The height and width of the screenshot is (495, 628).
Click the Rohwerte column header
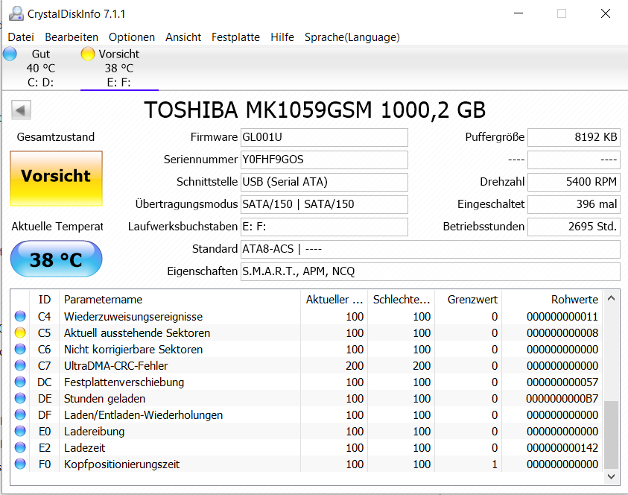(552, 300)
